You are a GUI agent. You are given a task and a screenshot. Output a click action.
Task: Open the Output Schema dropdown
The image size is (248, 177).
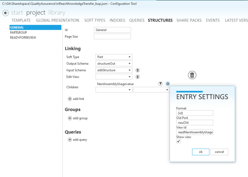pyautogui.click(x=114, y=64)
